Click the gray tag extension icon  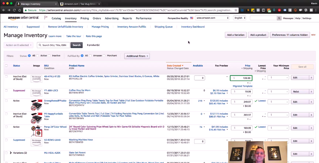(263, 10)
